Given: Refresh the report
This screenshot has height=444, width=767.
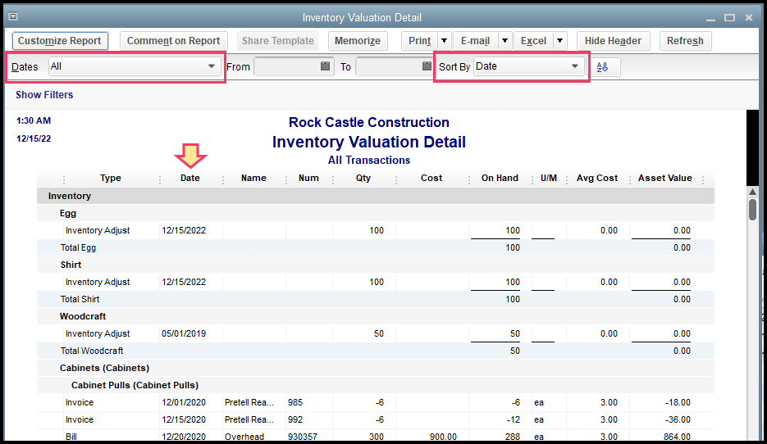Looking at the screenshot, I should point(685,41).
